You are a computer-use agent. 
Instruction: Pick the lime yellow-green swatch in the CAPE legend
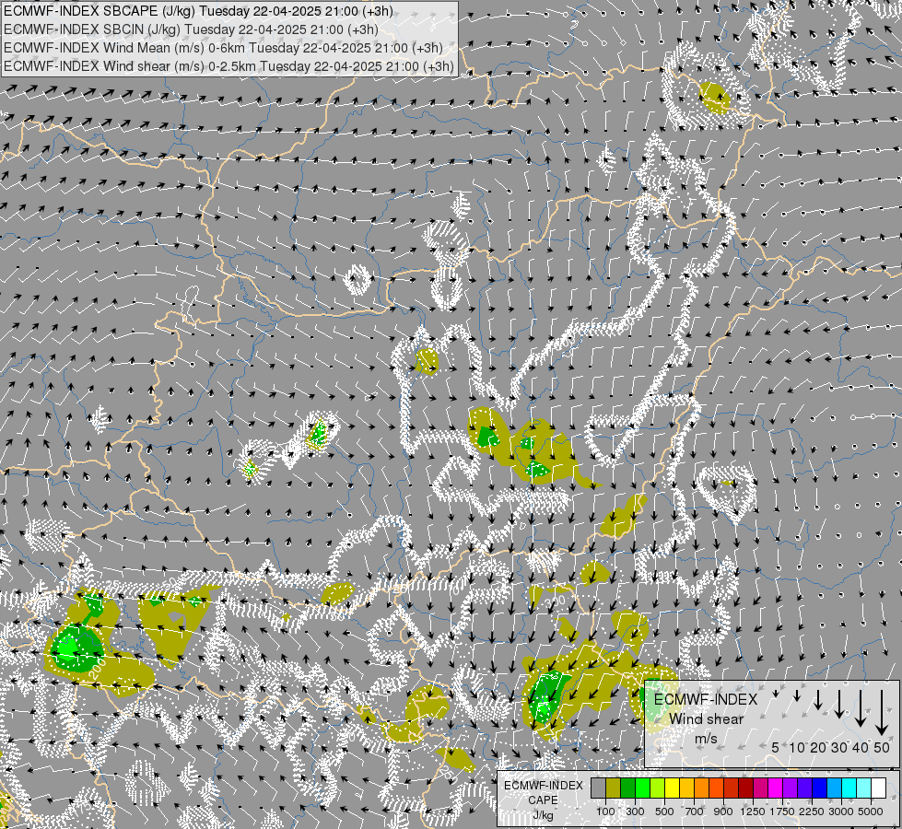658,788
